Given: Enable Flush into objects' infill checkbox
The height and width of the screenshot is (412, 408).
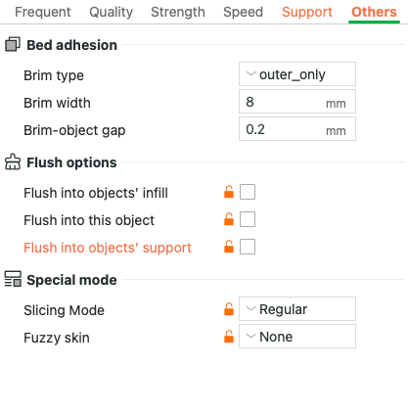Looking at the screenshot, I should coord(248,192).
